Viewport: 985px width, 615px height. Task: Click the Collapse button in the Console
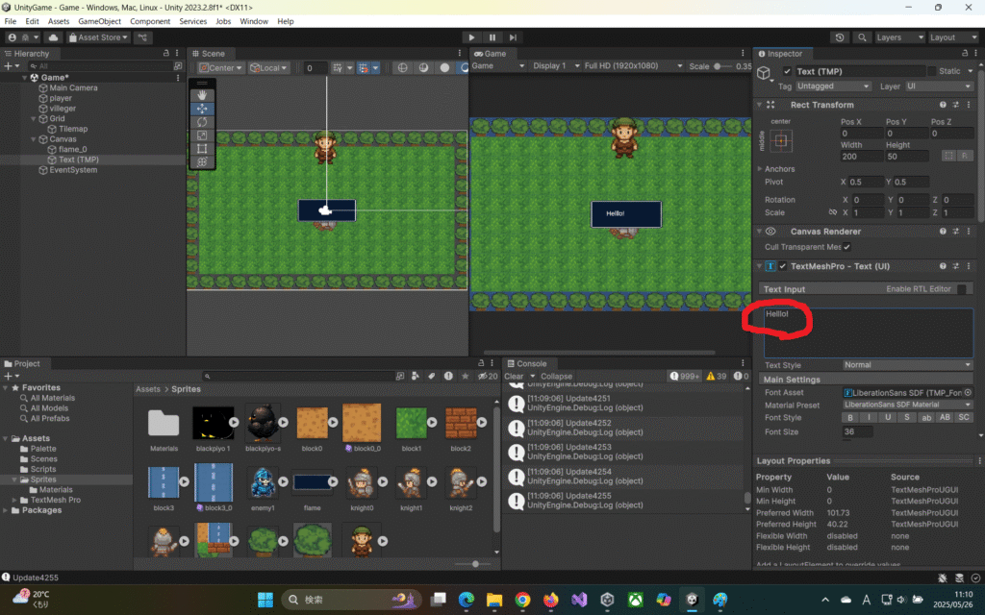(x=557, y=377)
